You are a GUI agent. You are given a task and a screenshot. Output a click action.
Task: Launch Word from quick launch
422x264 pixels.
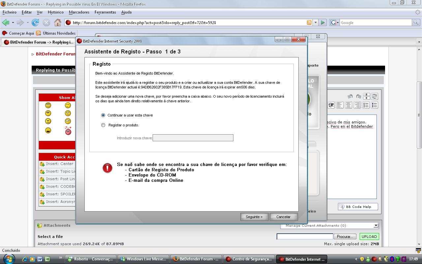coord(40,259)
